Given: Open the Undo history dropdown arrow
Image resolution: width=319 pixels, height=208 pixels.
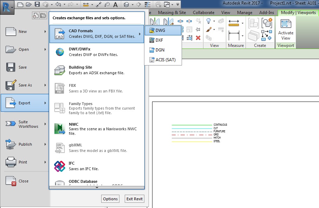Looking at the screenshot, I should 64,4.
